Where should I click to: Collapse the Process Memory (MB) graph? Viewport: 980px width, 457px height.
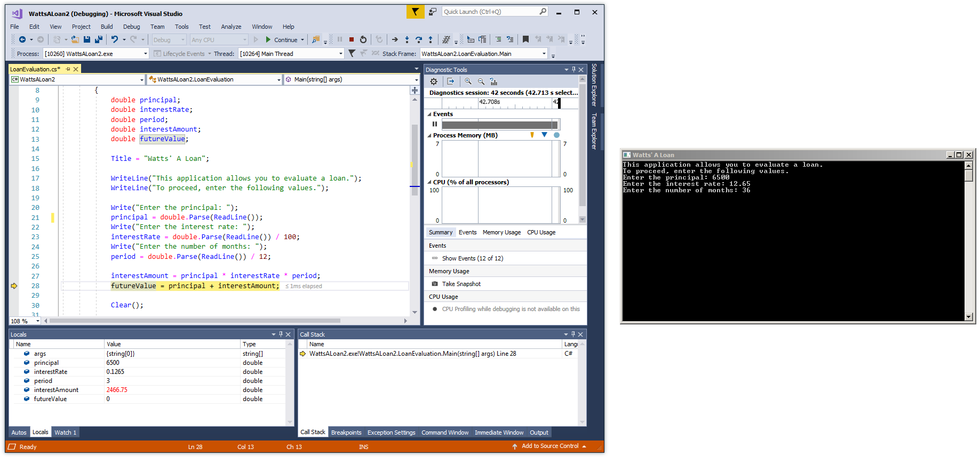(429, 135)
